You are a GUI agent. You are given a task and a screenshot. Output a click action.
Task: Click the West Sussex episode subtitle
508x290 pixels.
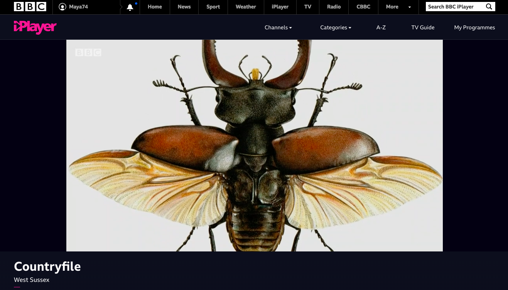point(32,280)
